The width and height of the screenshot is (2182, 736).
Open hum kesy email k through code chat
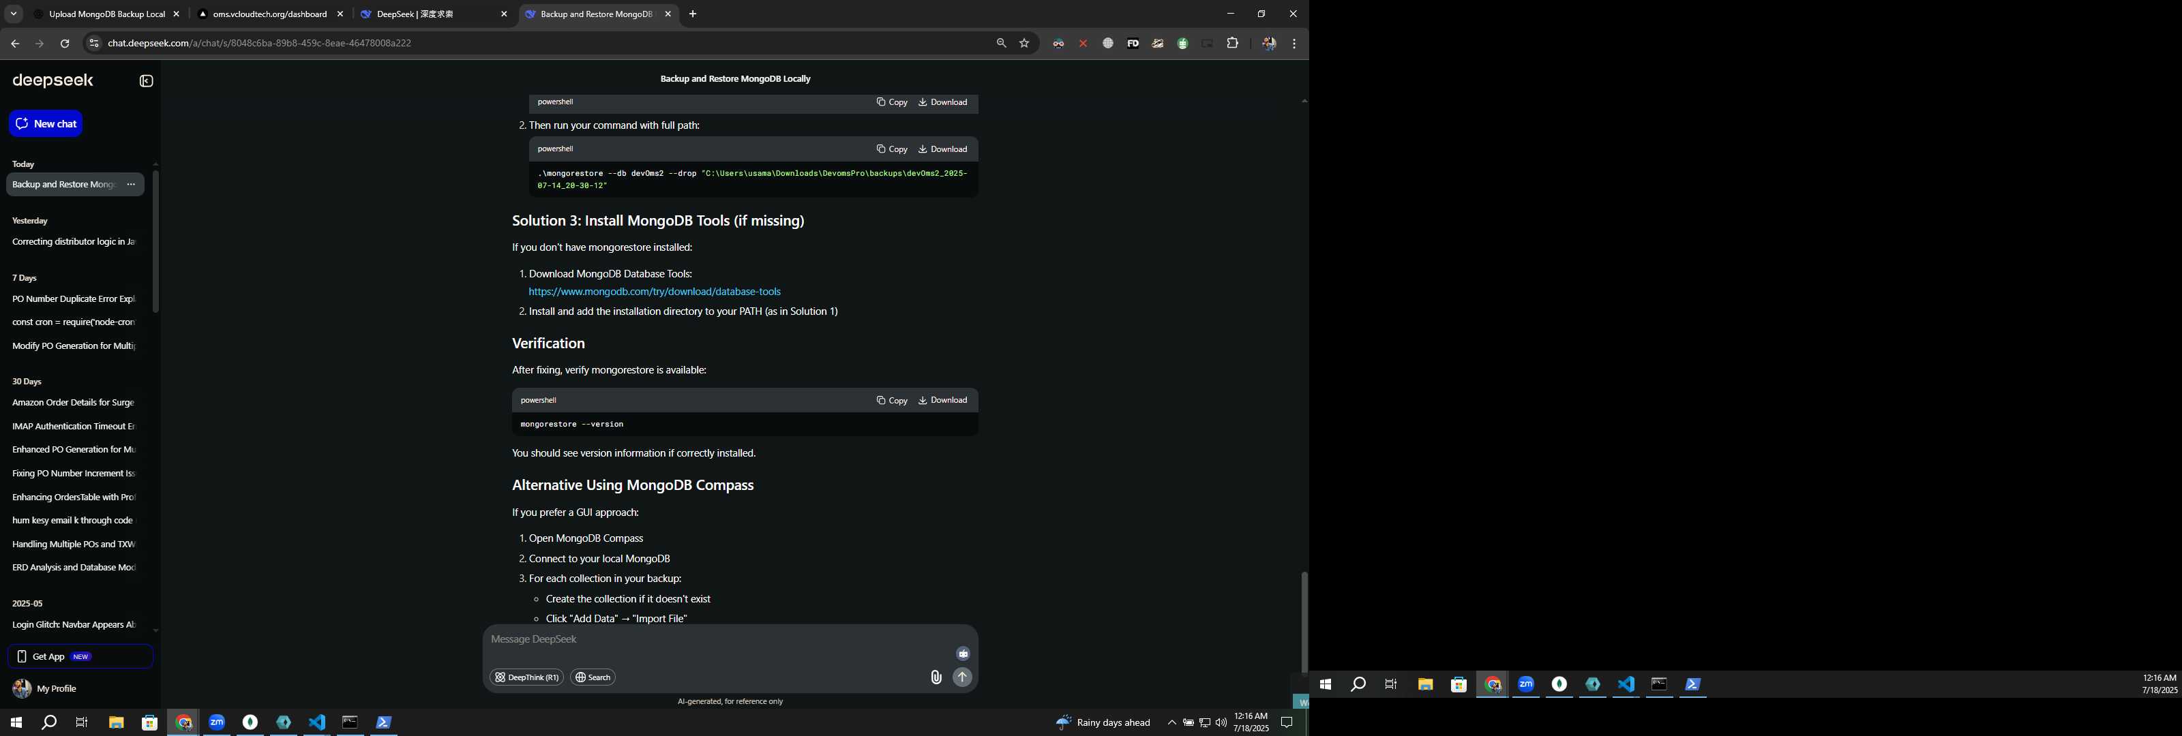point(74,521)
